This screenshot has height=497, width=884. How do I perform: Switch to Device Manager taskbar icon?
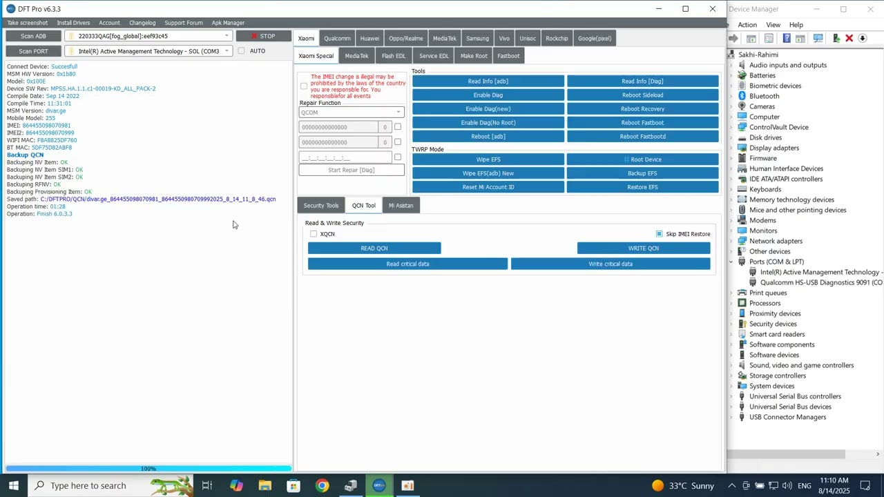coord(351,485)
